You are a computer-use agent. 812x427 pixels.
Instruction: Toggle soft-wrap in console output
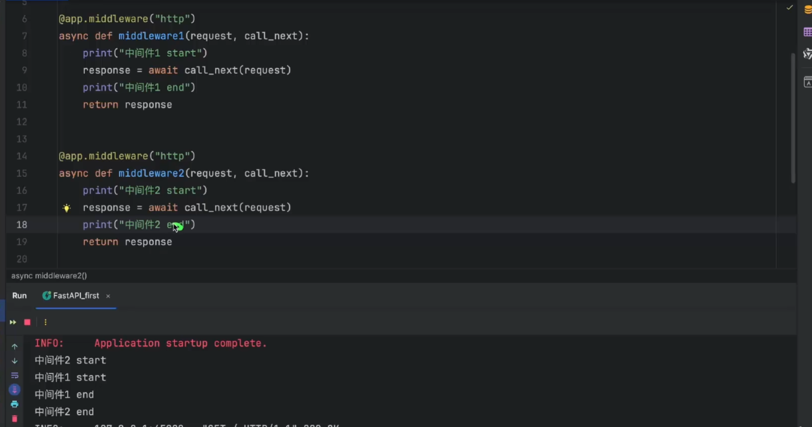14,375
